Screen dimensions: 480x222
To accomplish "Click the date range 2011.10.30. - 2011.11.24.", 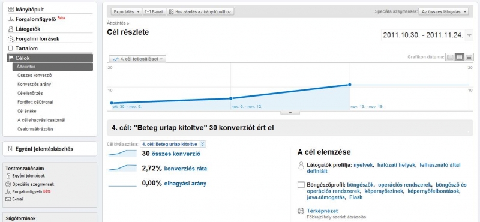I will pyautogui.click(x=423, y=35).
